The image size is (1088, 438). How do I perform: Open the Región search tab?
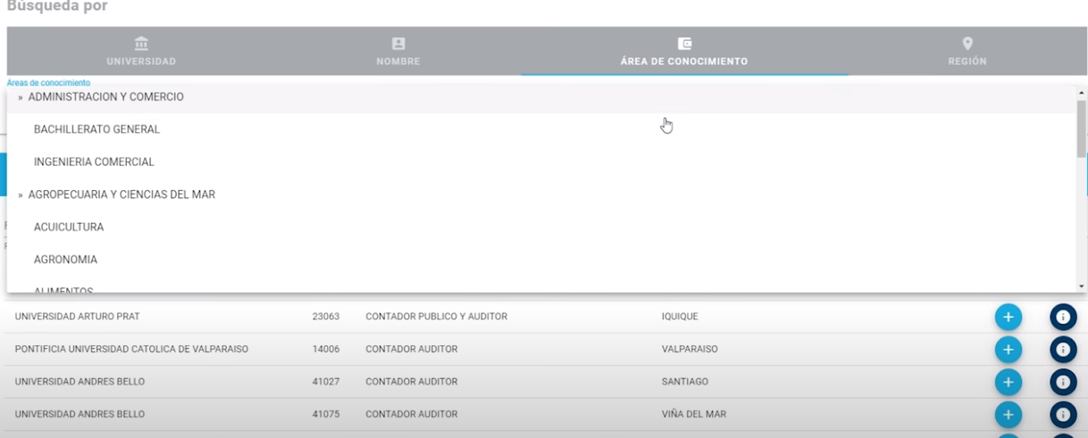pyautogui.click(x=967, y=52)
